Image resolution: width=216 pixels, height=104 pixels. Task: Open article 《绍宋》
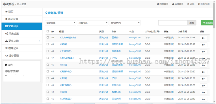point(64,92)
